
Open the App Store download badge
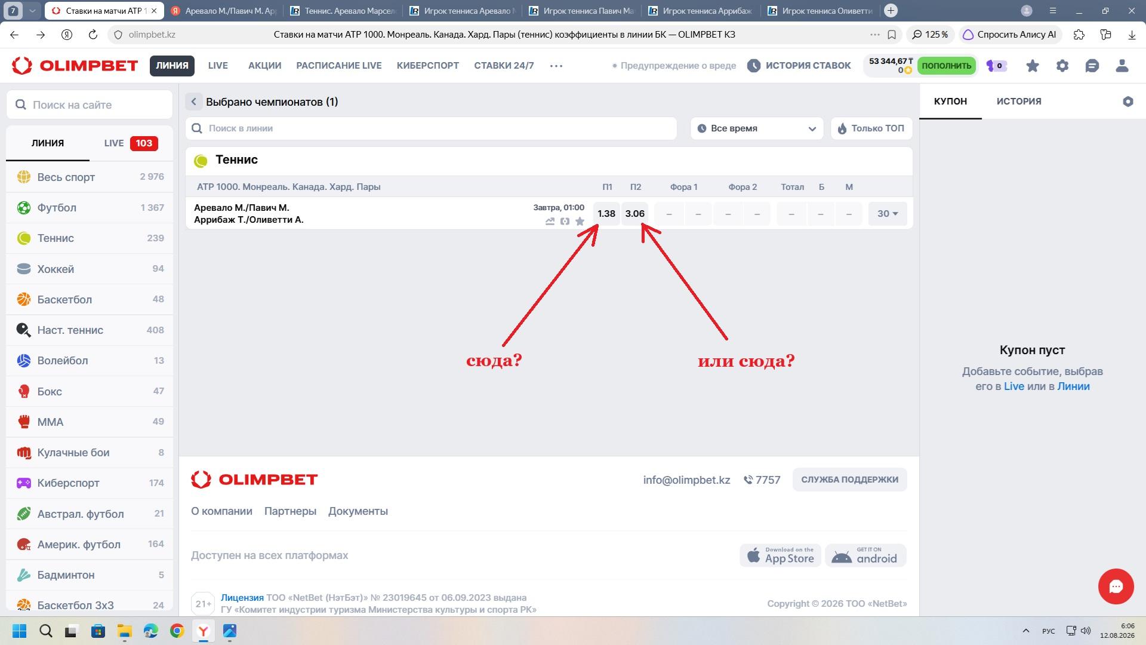tap(781, 555)
